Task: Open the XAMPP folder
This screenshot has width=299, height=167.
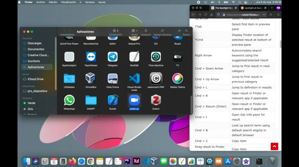Action: click(x=91, y=100)
